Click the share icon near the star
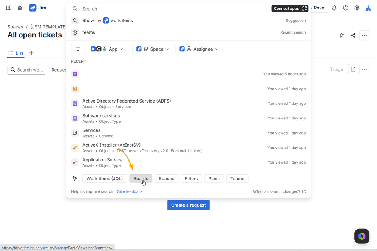 pos(353,35)
